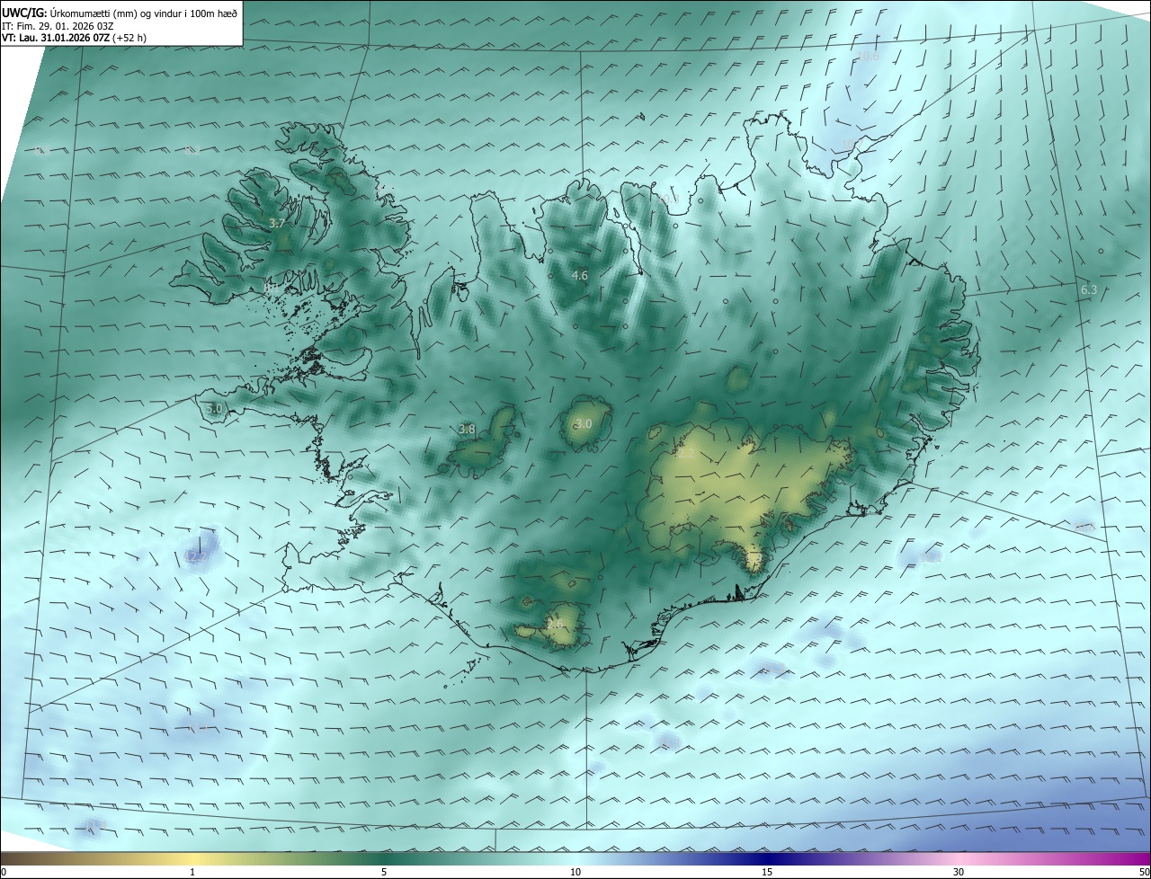Click the 5.0 value off the west coast

coord(214,408)
